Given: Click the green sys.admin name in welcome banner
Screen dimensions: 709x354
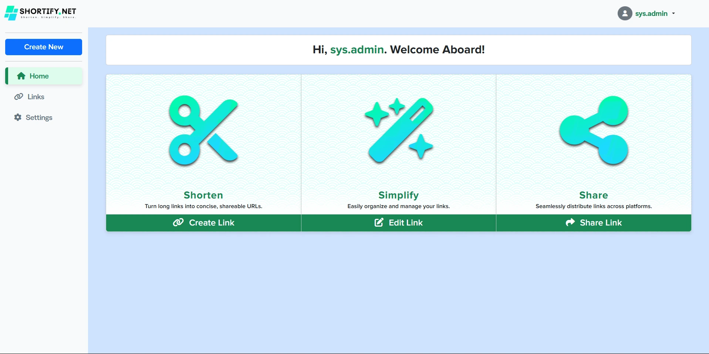Looking at the screenshot, I should coord(357,50).
